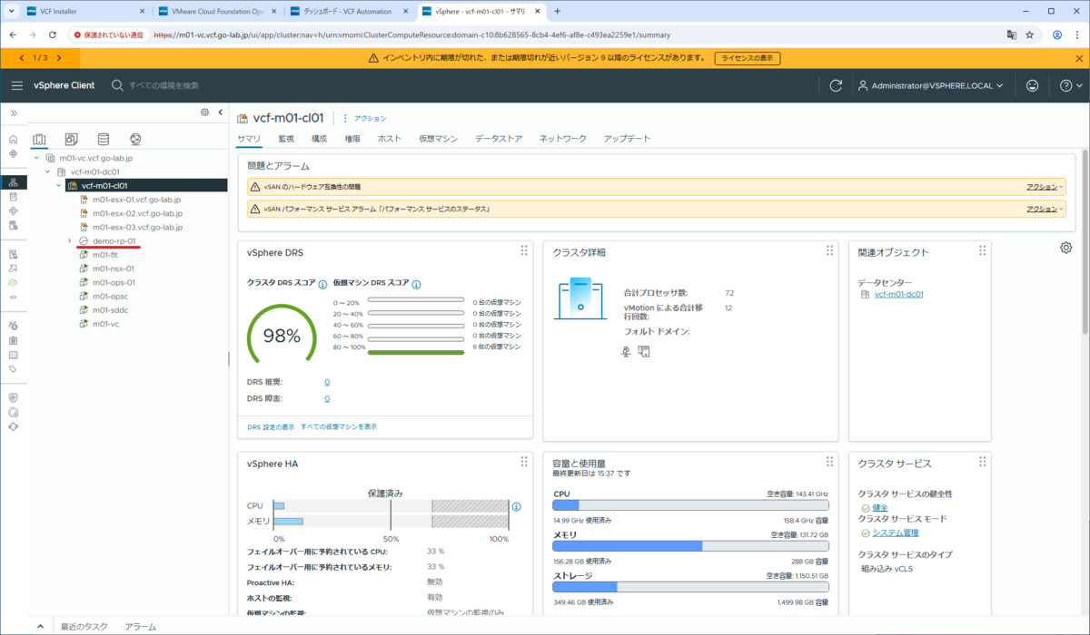The height and width of the screenshot is (635, 1090).
Task: Open the vSphere Client hamburger menu
Action: (17, 85)
